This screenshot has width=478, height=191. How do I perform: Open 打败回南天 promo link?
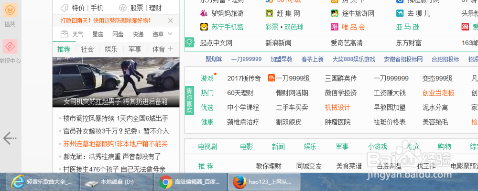click(x=106, y=20)
